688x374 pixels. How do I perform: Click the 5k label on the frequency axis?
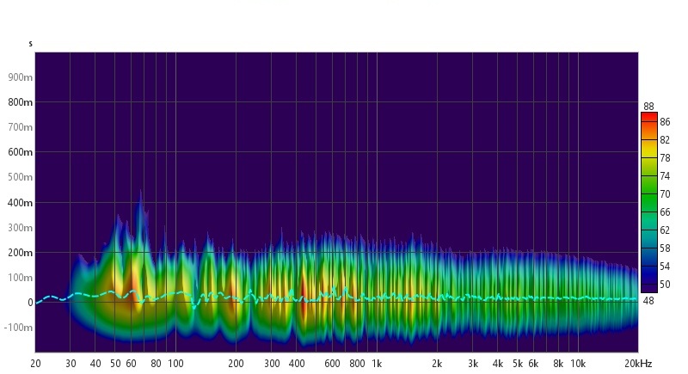click(517, 364)
